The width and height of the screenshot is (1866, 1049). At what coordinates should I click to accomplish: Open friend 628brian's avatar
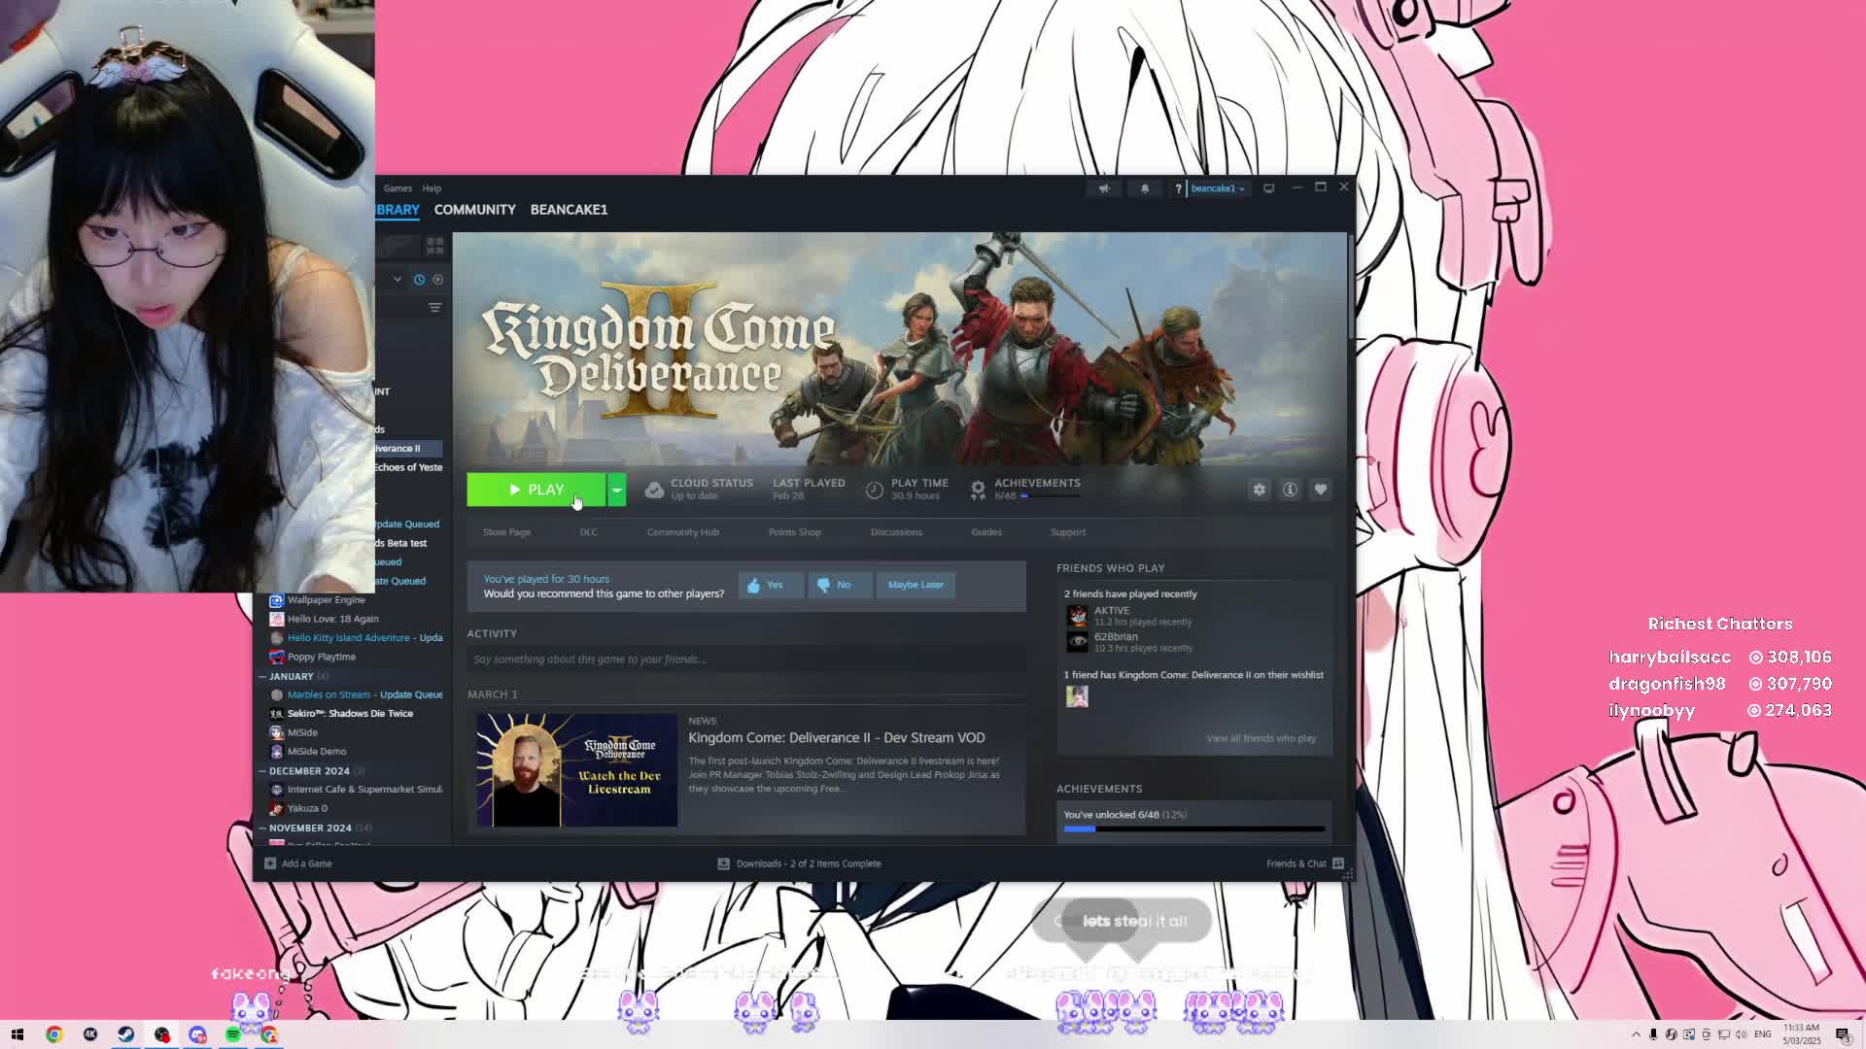1078,642
